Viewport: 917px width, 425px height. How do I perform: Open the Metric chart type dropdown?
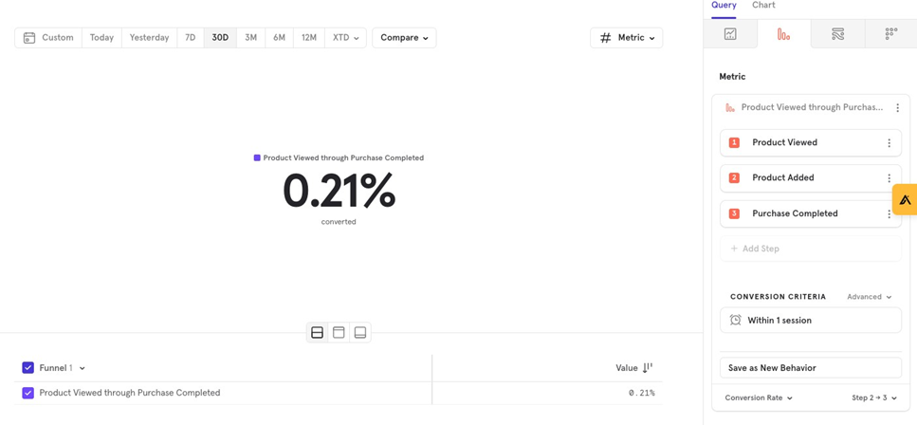(626, 38)
